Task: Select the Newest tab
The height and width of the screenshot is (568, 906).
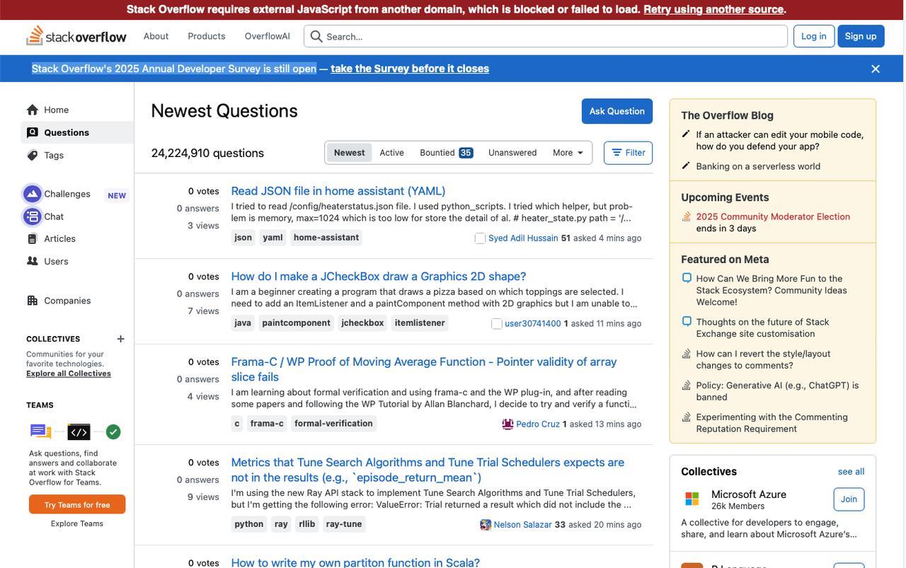Action: pyautogui.click(x=350, y=153)
